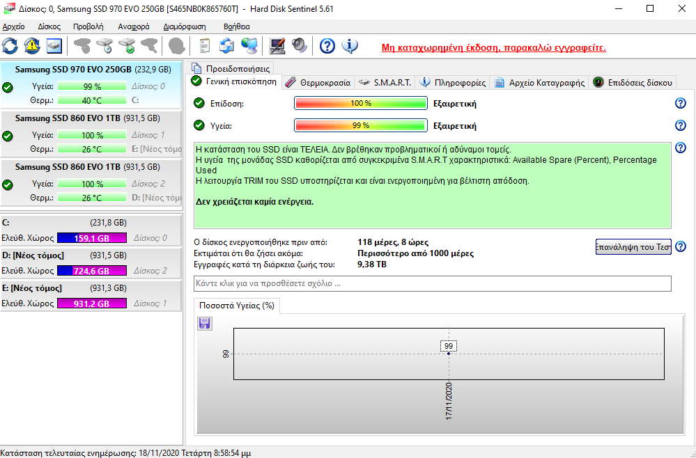The width and height of the screenshot is (696, 458).
Task: Click the yellow warning alerts toolbar icon
Action: coord(32,46)
